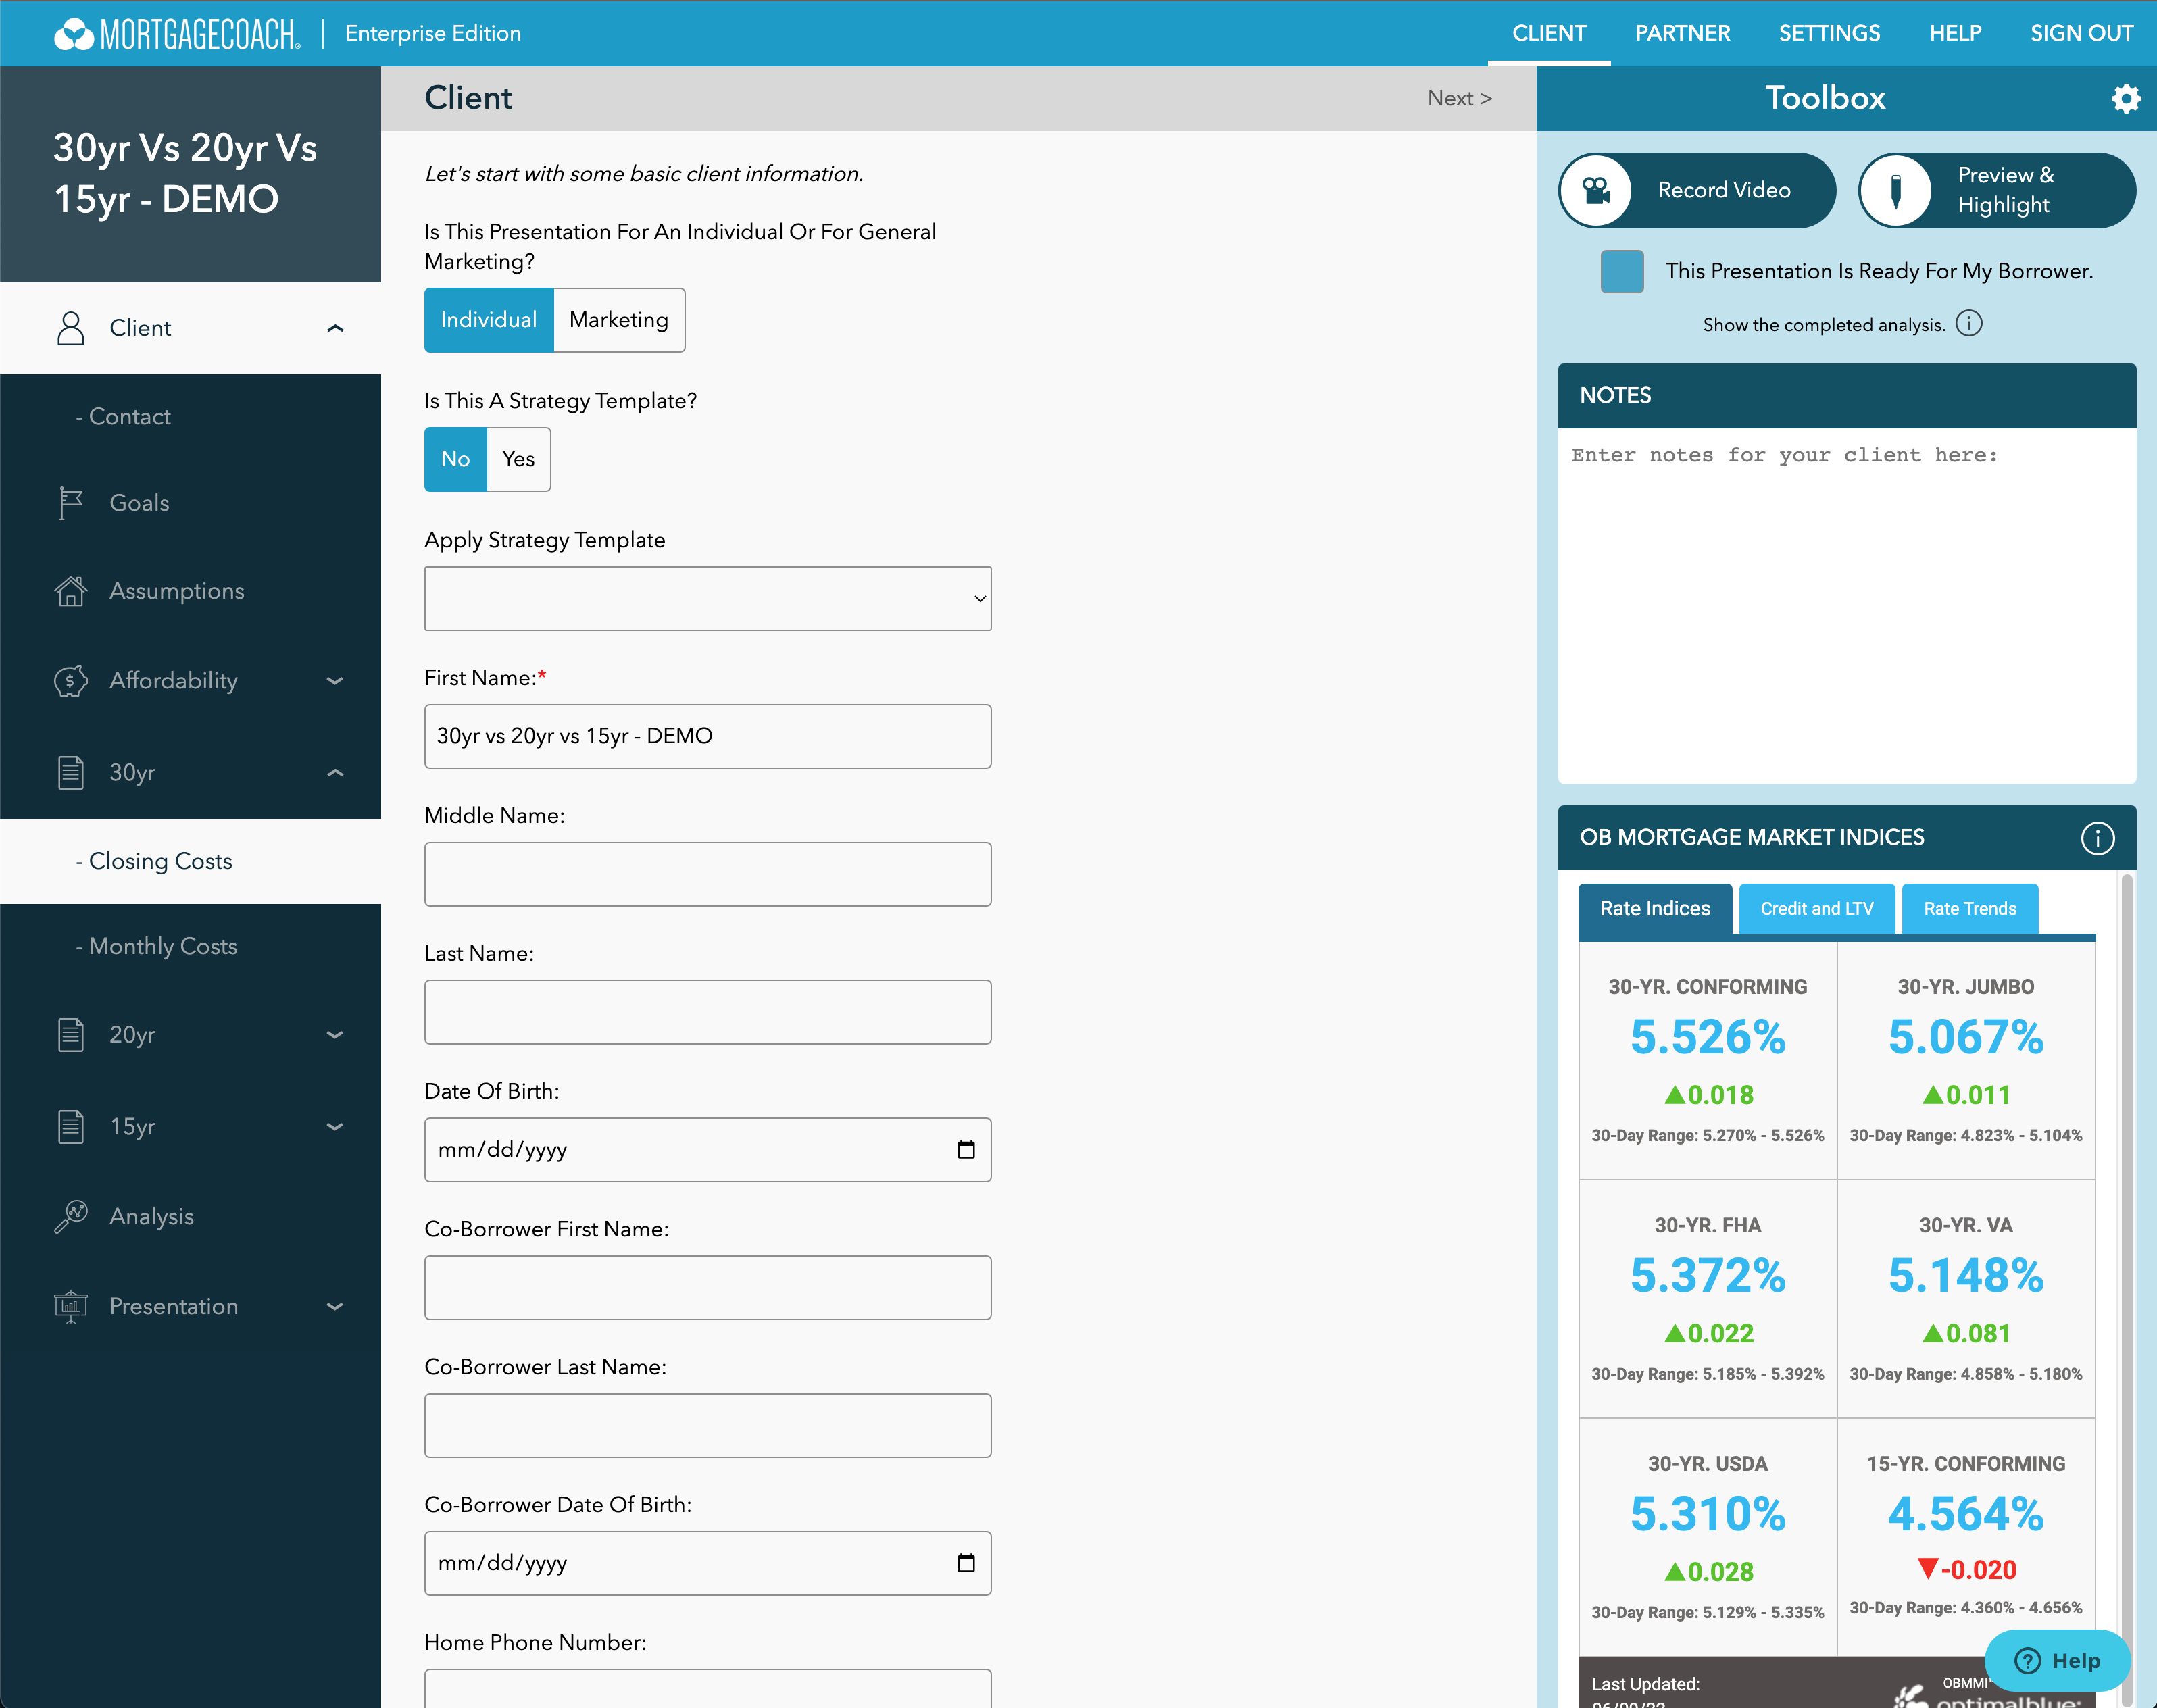This screenshot has height=1708, width=2157.
Task: Click the Last Name input field
Action: [x=708, y=1013]
